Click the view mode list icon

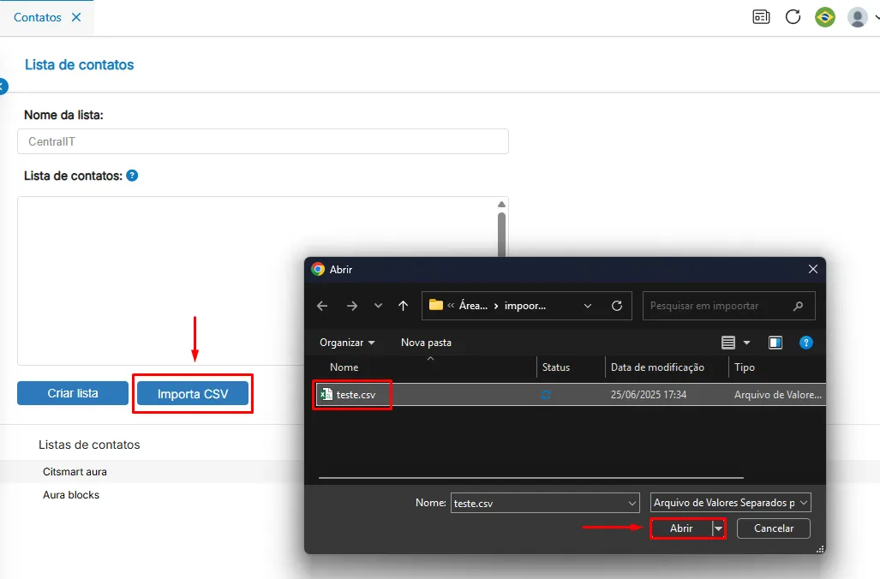coord(728,343)
